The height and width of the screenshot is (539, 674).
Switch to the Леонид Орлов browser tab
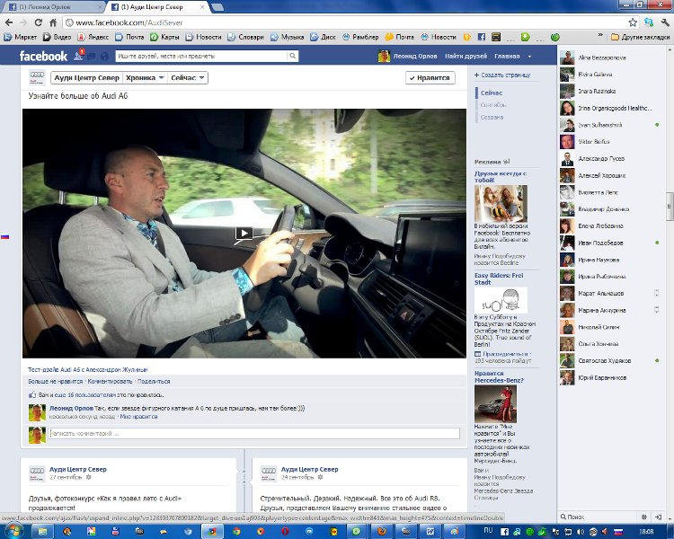coord(52,7)
